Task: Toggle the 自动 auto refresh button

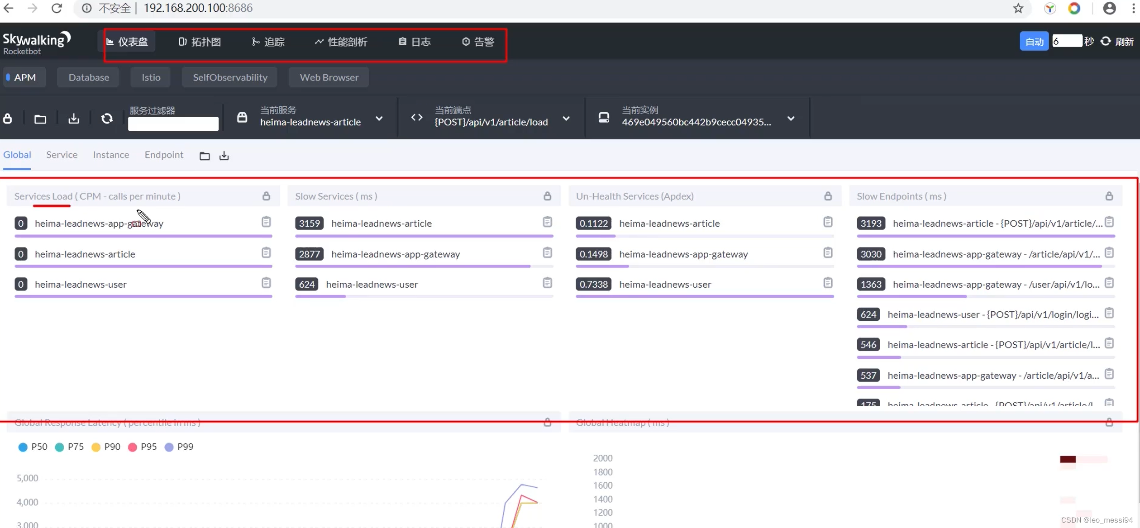Action: (1034, 42)
